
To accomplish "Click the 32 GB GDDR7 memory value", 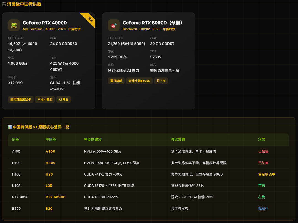I will click(162, 44).
